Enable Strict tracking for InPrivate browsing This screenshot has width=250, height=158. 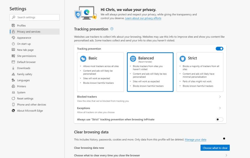point(219,119)
